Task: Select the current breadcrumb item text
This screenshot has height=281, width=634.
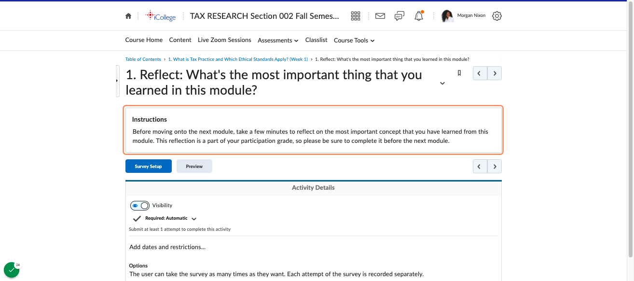Action: (392, 59)
